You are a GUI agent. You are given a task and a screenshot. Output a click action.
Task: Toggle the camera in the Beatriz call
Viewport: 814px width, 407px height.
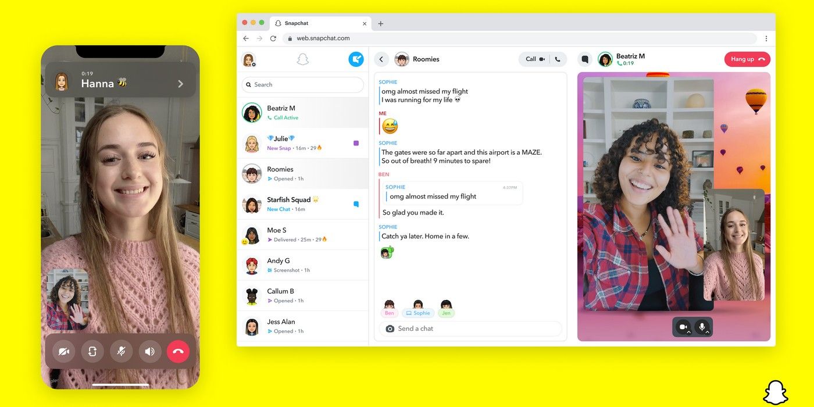click(682, 326)
